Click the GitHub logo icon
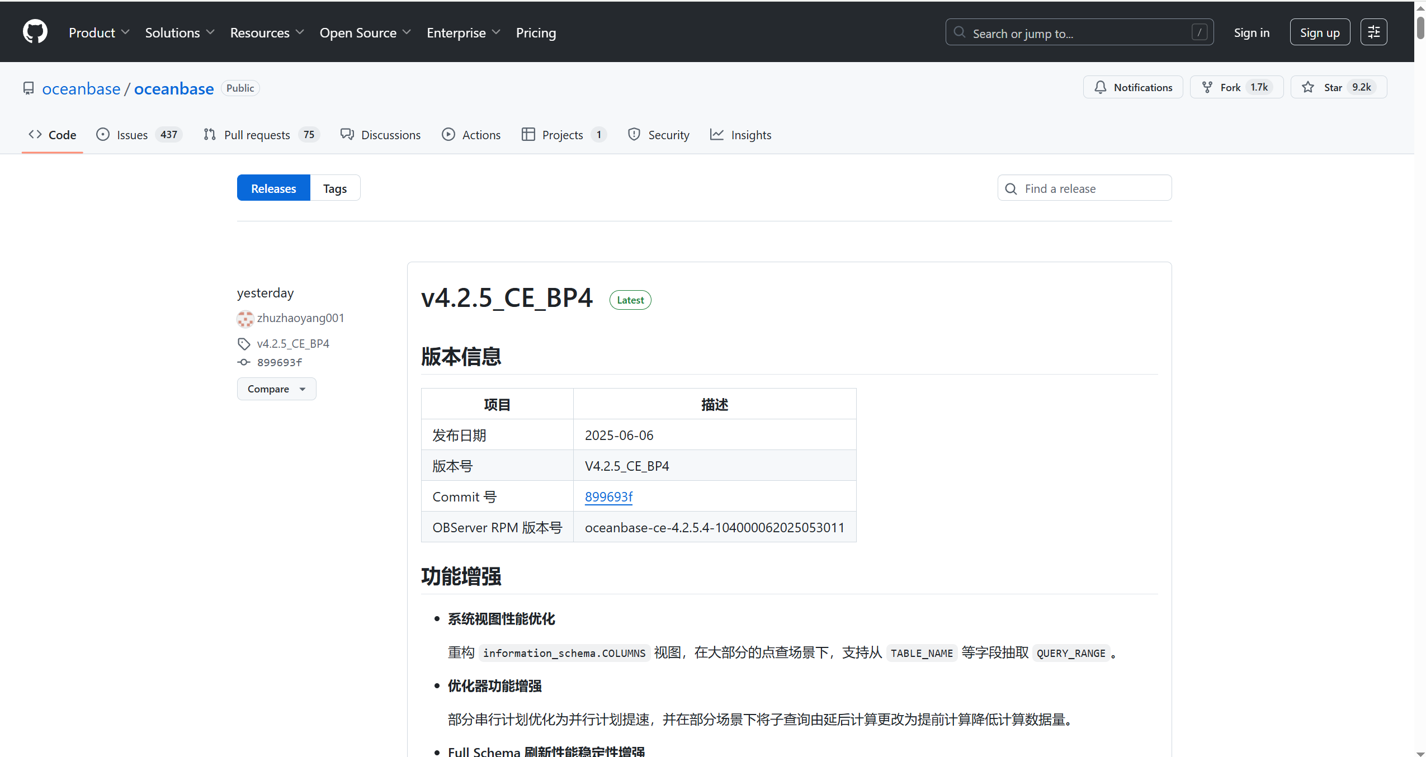The width and height of the screenshot is (1426, 757). [35, 31]
